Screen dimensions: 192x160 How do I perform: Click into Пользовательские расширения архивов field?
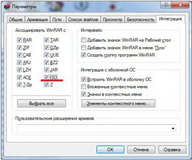tap(96, 129)
